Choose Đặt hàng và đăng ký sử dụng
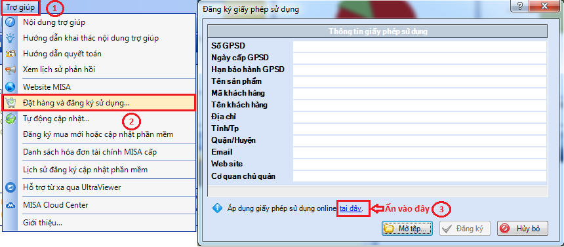The width and height of the screenshot is (564, 247). point(99,103)
